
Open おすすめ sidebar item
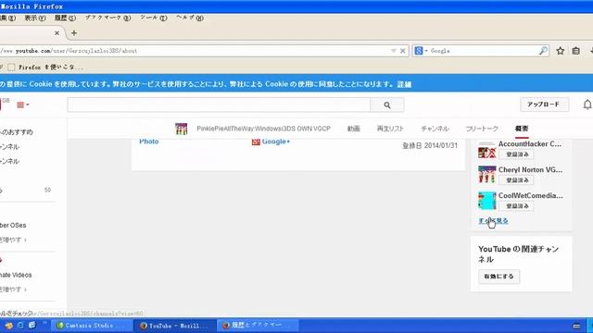17,132
